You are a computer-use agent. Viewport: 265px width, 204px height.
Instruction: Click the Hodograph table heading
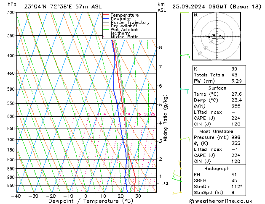coord(217,169)
